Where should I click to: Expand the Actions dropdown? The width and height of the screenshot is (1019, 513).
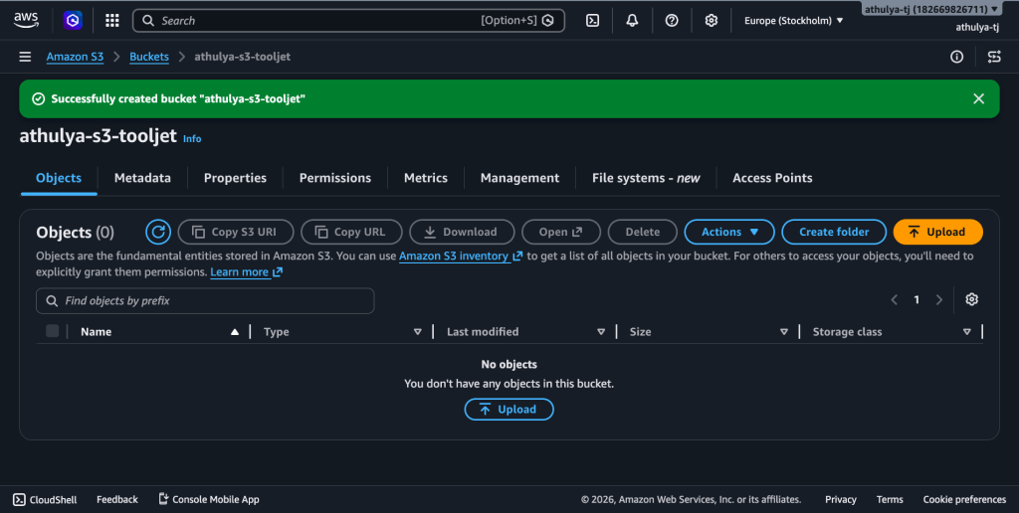[x=729, y=232]
